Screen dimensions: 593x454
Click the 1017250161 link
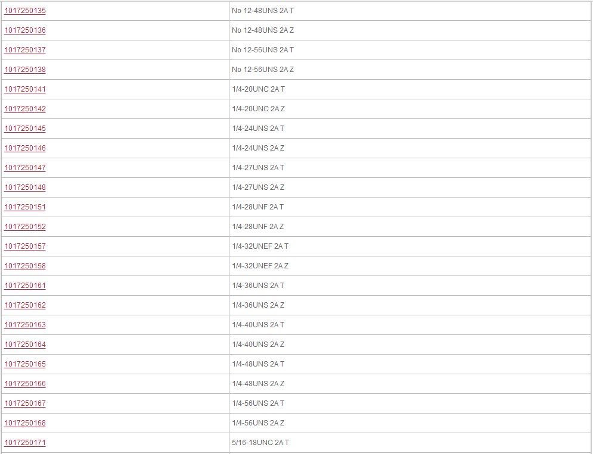[25, 286]
